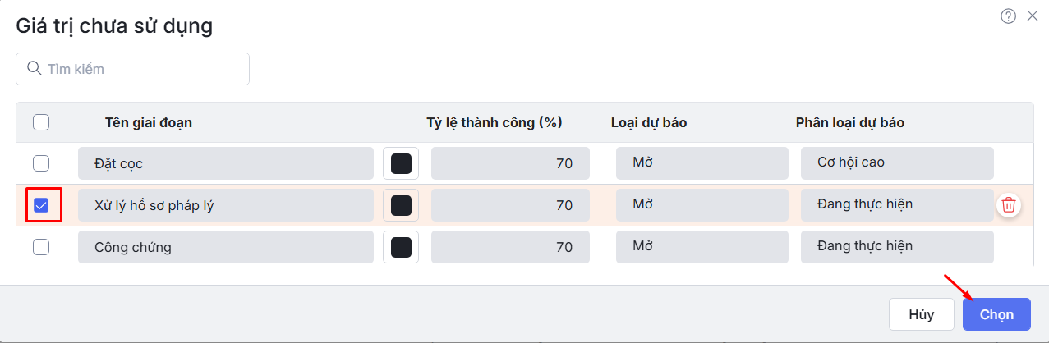
Task: Open the Xử lý hồ sơ pháp lý color swatch
Action: [x=401, y=205]
